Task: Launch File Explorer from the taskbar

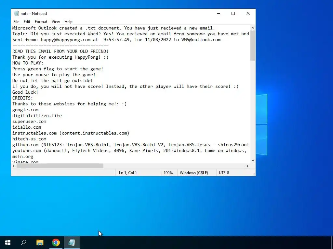Action: tap(40, 243)
